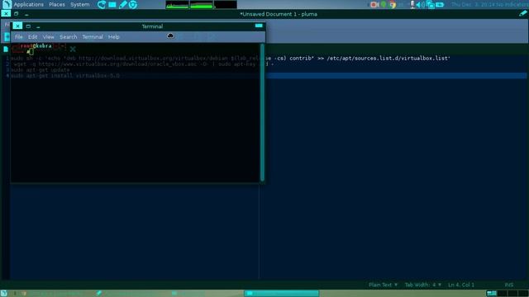Open Terminal's Search menu
Image resolution: width=529 pixels, height=297 pixels.
(x=68, y=36)
